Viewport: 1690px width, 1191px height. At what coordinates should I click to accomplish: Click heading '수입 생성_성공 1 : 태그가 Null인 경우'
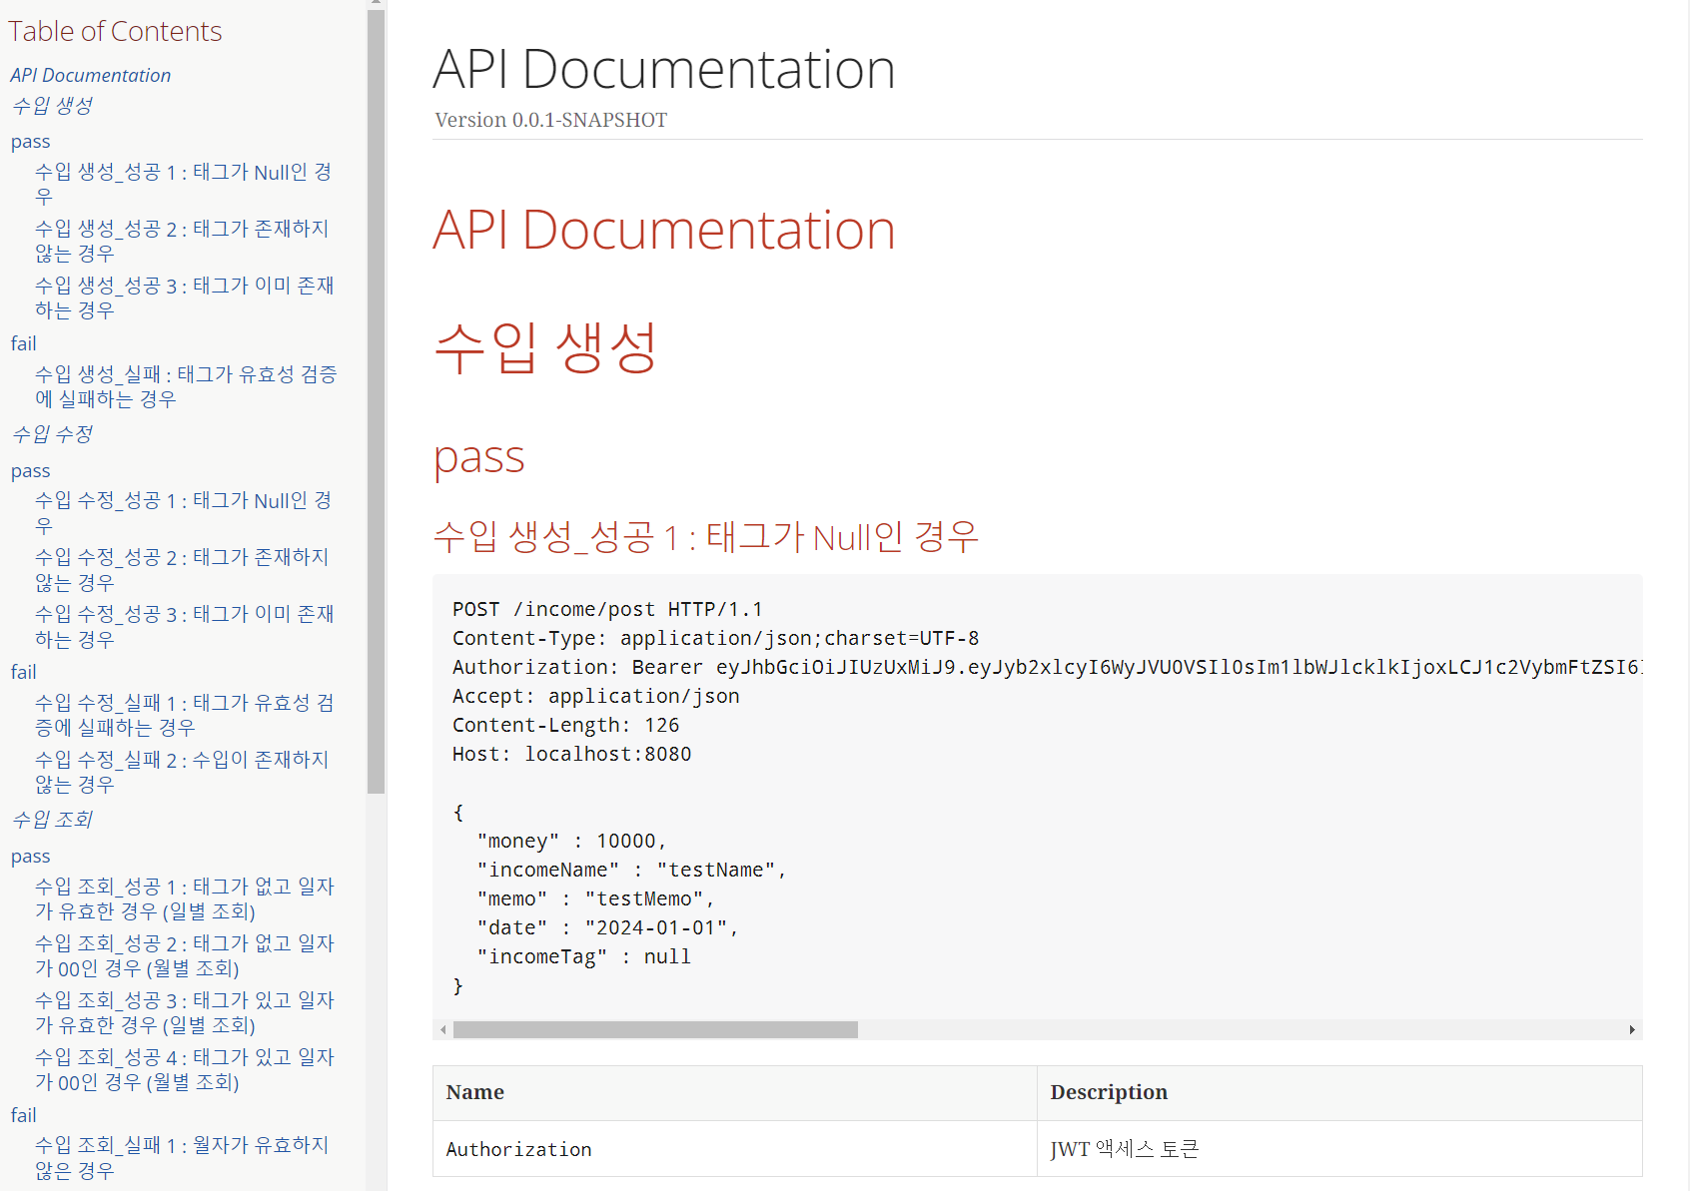pyautogui.click(x=705, y=537)
